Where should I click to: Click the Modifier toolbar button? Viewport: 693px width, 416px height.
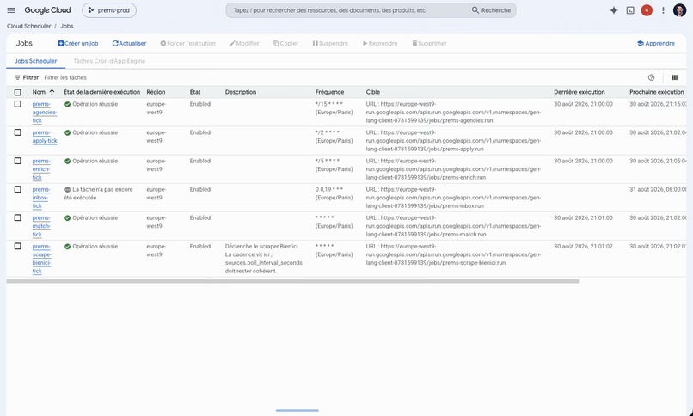tap(244, 43)
